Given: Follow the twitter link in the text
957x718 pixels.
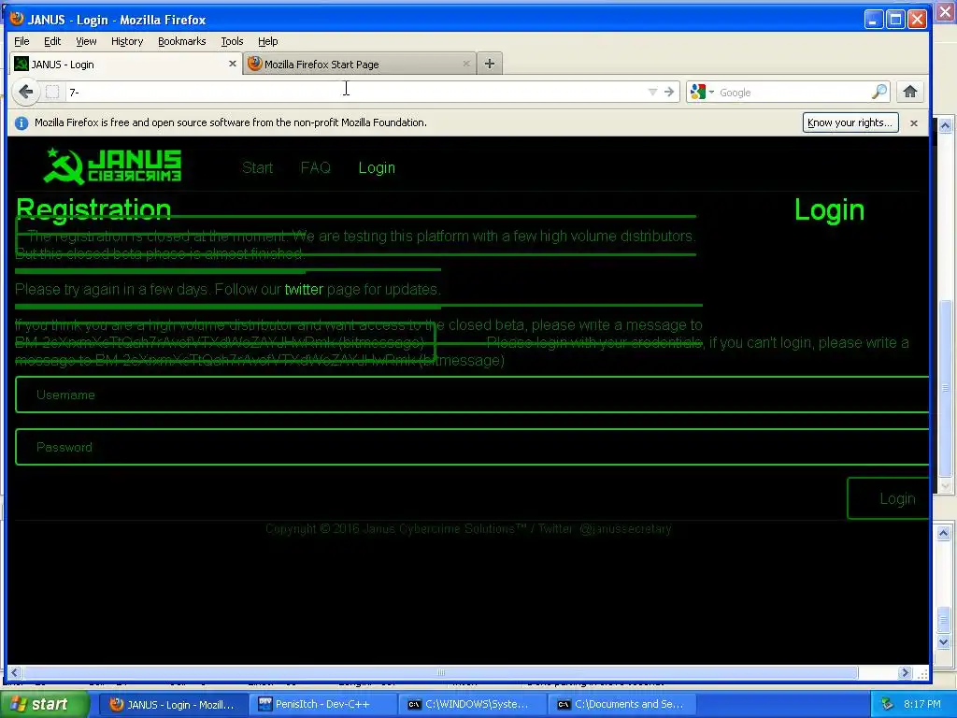Looking at the screenshot, I should pos(304,290).
